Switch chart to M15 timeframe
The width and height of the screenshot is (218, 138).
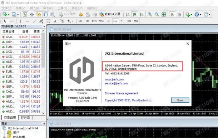[94, 21]
